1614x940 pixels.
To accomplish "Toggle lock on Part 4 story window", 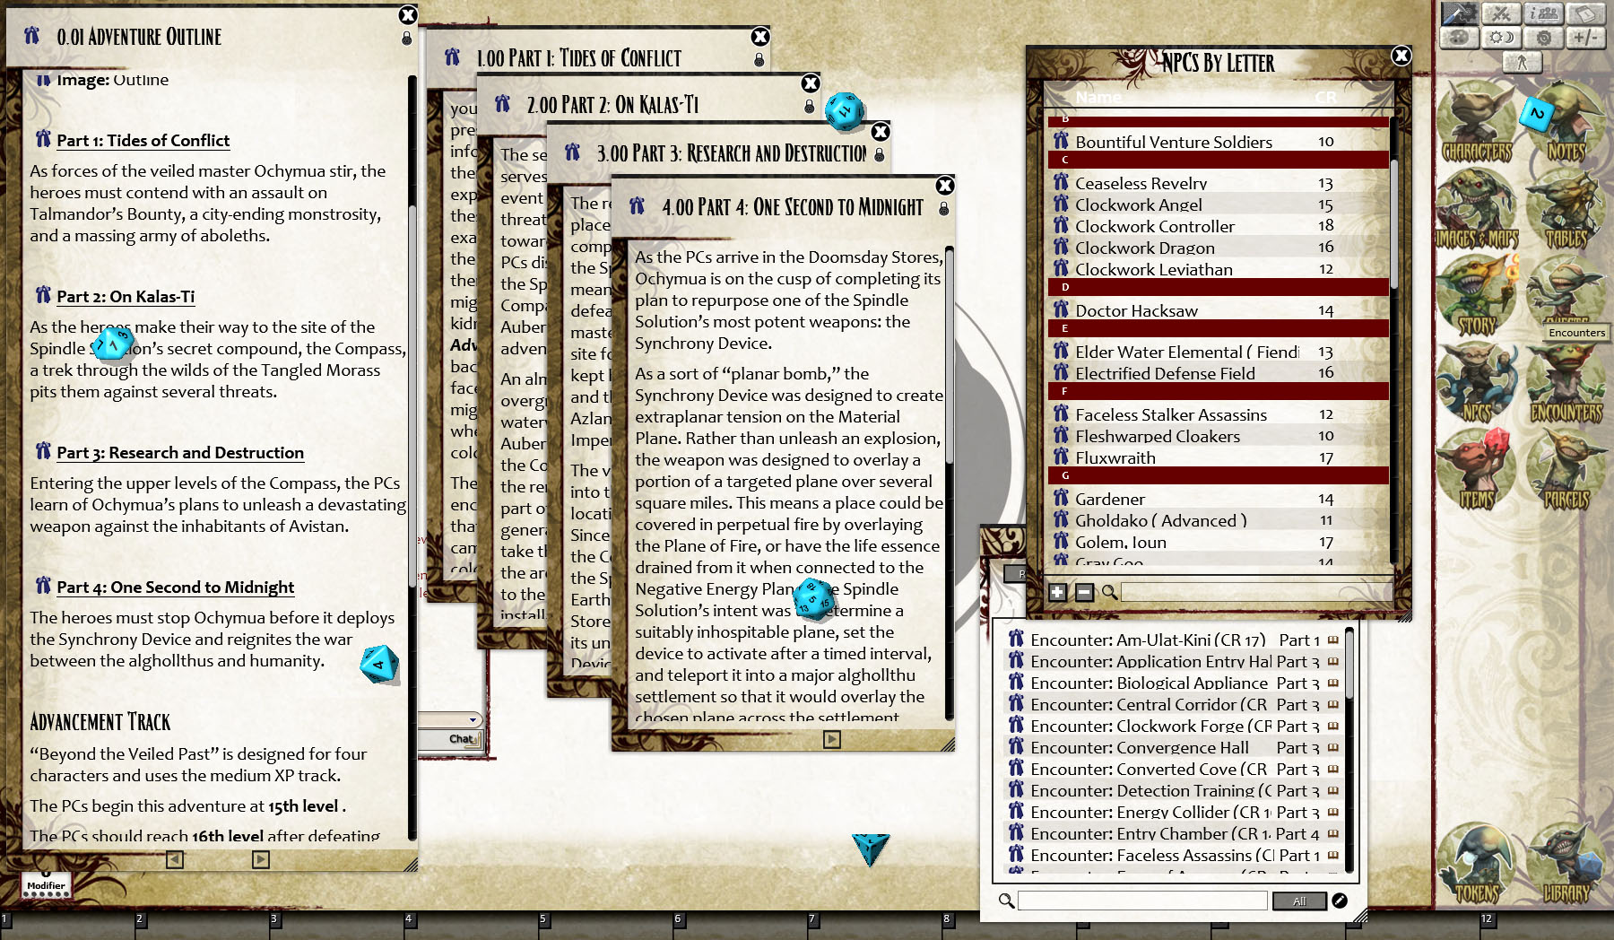I will click(943, 209).
